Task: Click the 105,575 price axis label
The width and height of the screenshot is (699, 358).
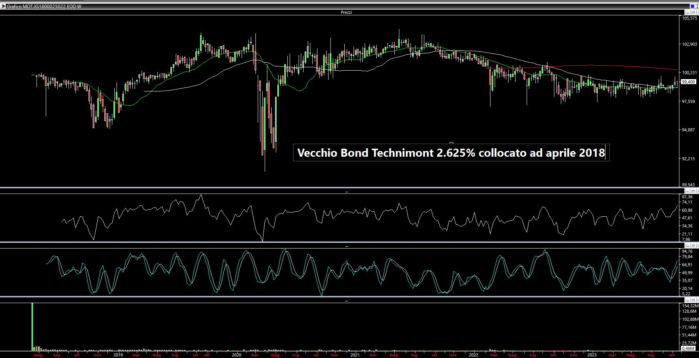Action: pos(689,18)
